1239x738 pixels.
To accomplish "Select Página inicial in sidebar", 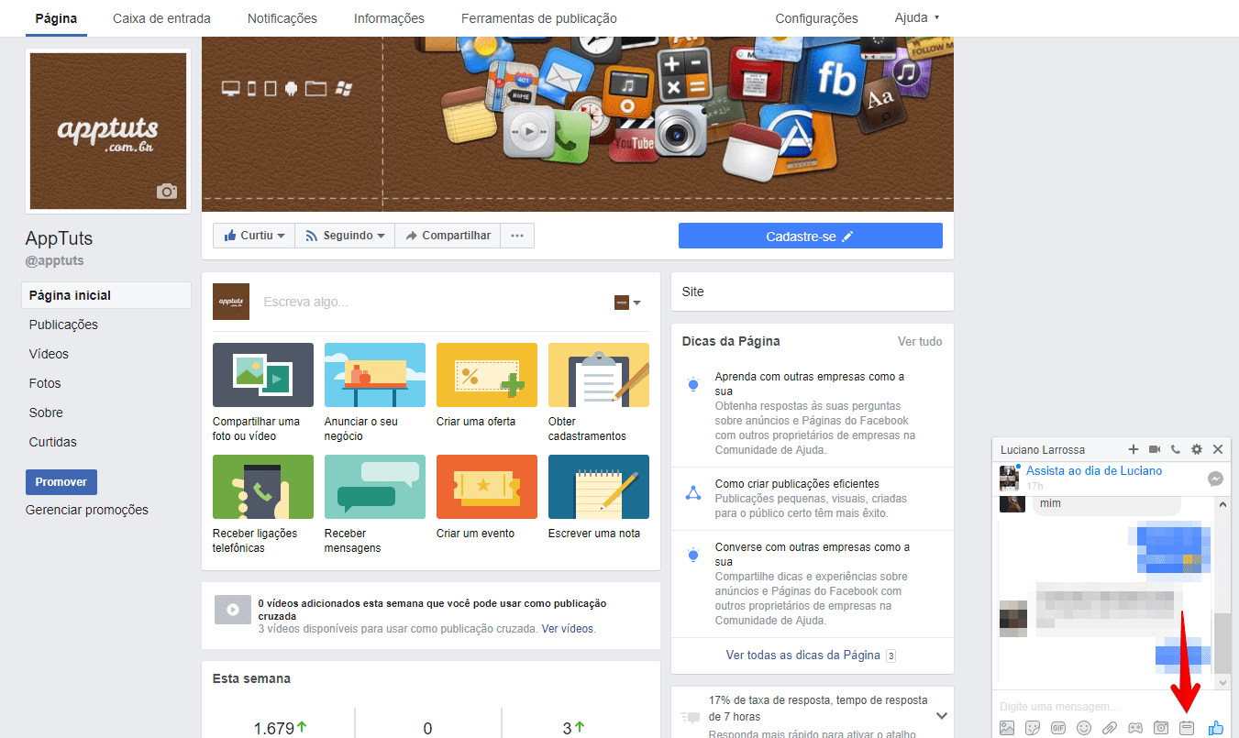I will [x=106, y=295].
